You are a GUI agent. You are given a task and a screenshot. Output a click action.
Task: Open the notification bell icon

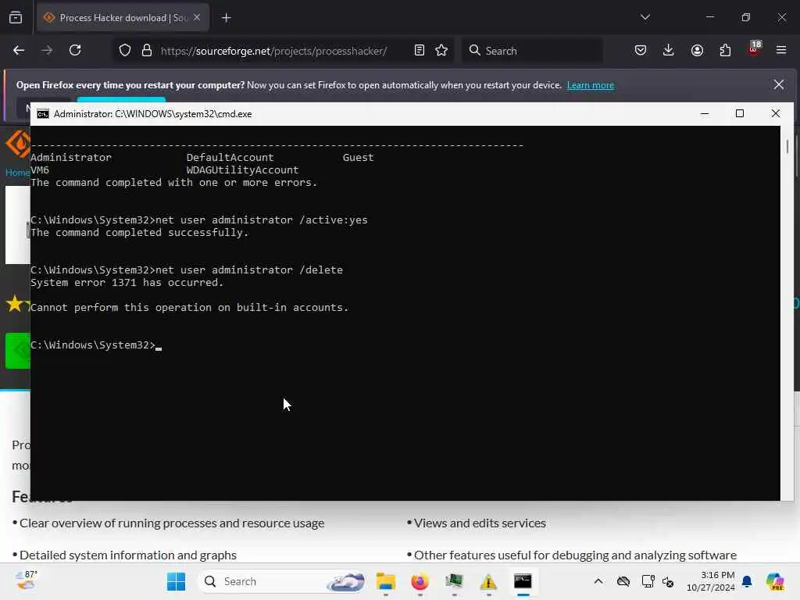coord(747,581)
